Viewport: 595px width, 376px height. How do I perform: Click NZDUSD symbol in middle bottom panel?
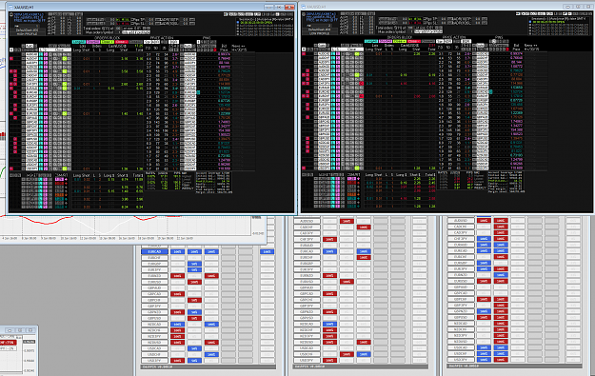[x=307, y=343]
